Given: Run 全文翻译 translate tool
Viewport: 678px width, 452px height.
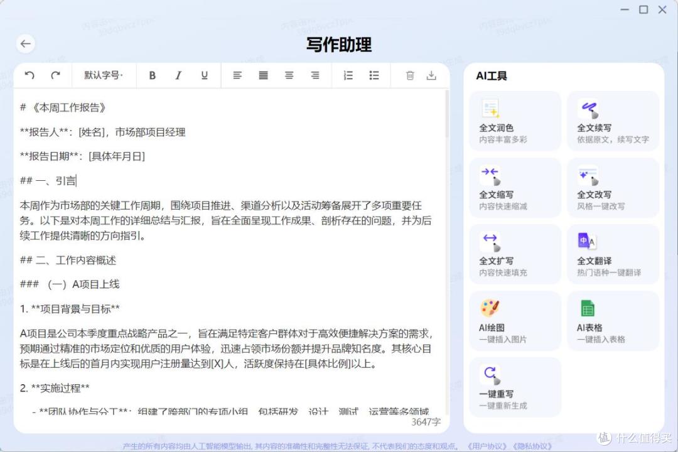Looking at the screenshot, I should [613, 254].
